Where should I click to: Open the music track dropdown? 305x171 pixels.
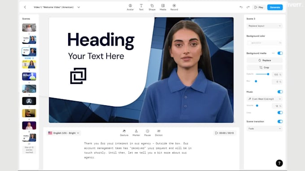click(265, 99)
